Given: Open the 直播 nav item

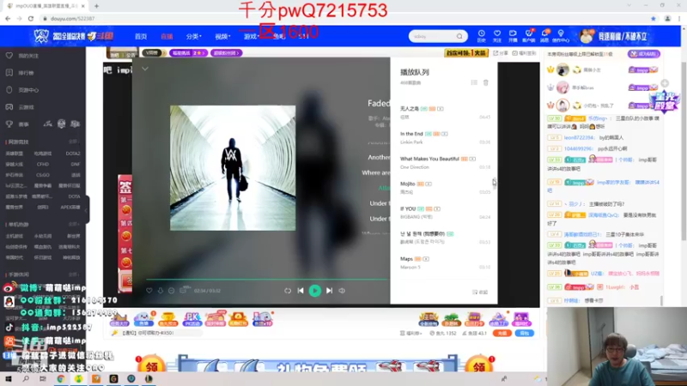Looking at the screenshot, I should 167,36.
